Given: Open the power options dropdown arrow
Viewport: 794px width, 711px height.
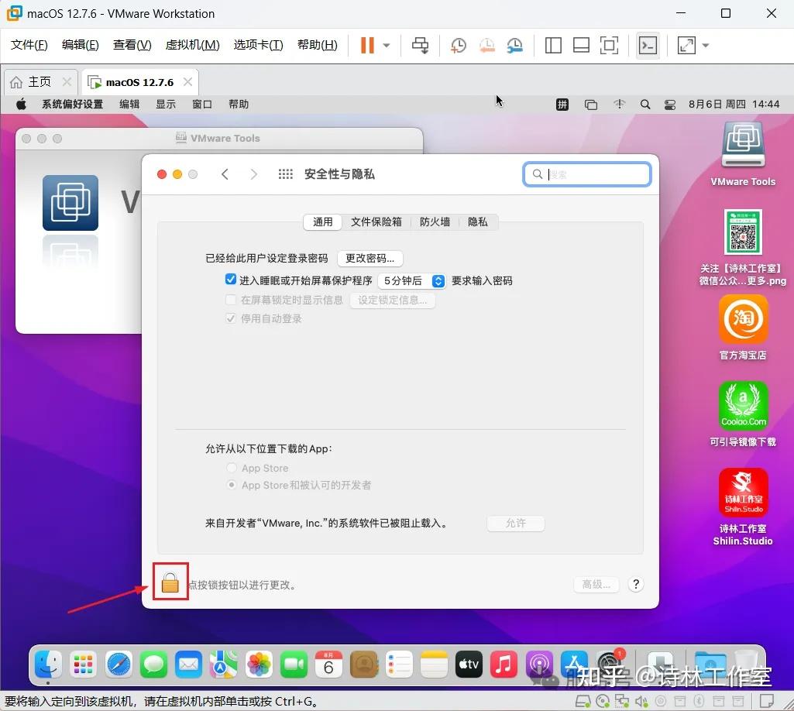Looking at the screenshot, I should pos(387,45).
